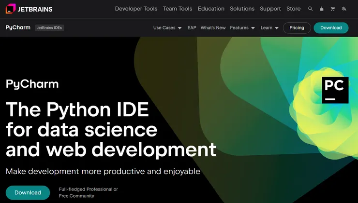Image resolution: width=358 pixels, height=203 pixels.
Task: Click the PC PyCharm logo square
Action: click(x=335, y=90)
